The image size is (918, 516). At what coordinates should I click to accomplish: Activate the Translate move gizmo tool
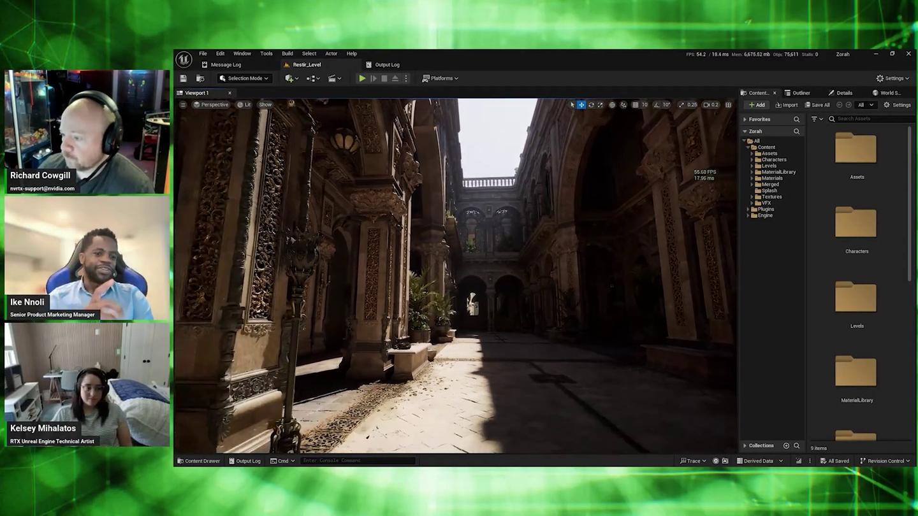click(581, 104)
